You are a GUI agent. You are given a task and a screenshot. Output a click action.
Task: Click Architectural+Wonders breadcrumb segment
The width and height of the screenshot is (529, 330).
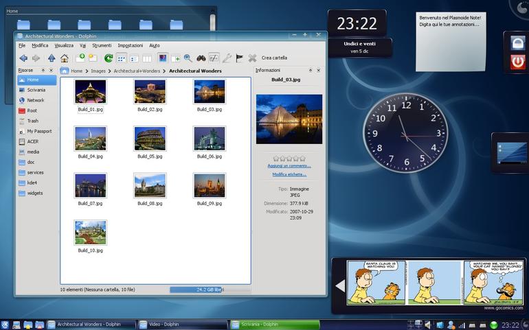(137, 71)
